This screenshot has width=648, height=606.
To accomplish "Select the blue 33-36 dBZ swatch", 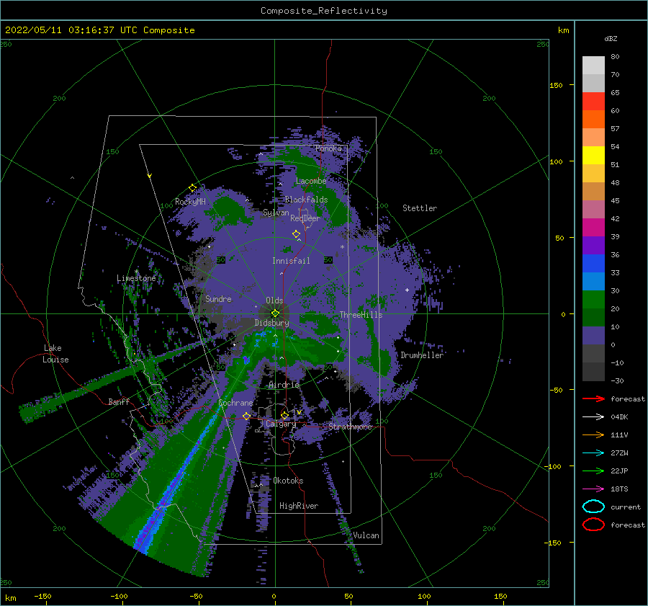I will (593, 263).
